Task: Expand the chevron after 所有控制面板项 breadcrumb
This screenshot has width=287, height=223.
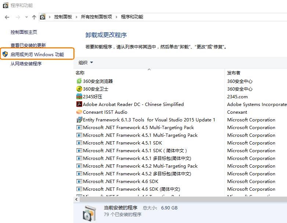Action: [x=116, y=17]
